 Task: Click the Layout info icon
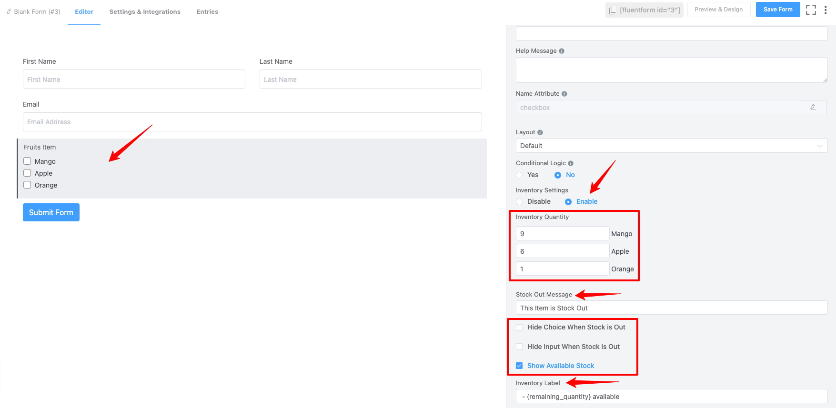point(540,132)
